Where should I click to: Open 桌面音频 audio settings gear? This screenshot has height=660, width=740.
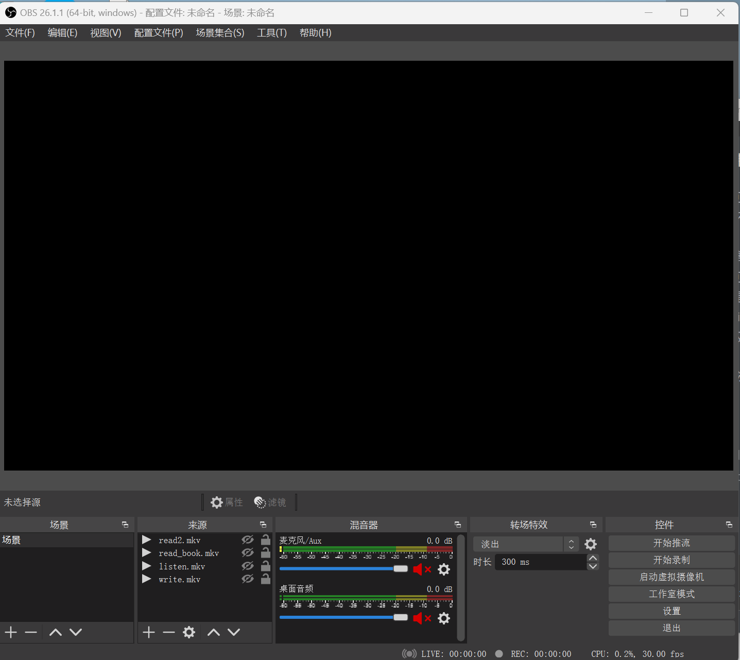coord(444,618)
